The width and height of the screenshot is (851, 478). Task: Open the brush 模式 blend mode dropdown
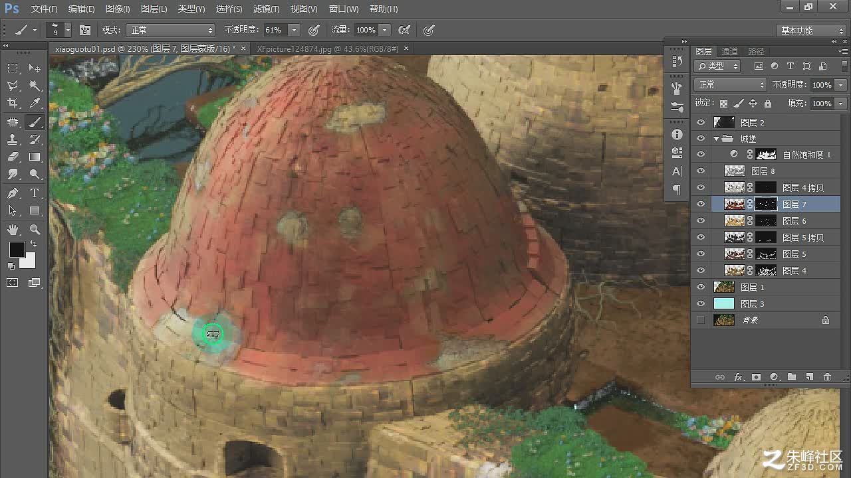(x=172, y=30)
